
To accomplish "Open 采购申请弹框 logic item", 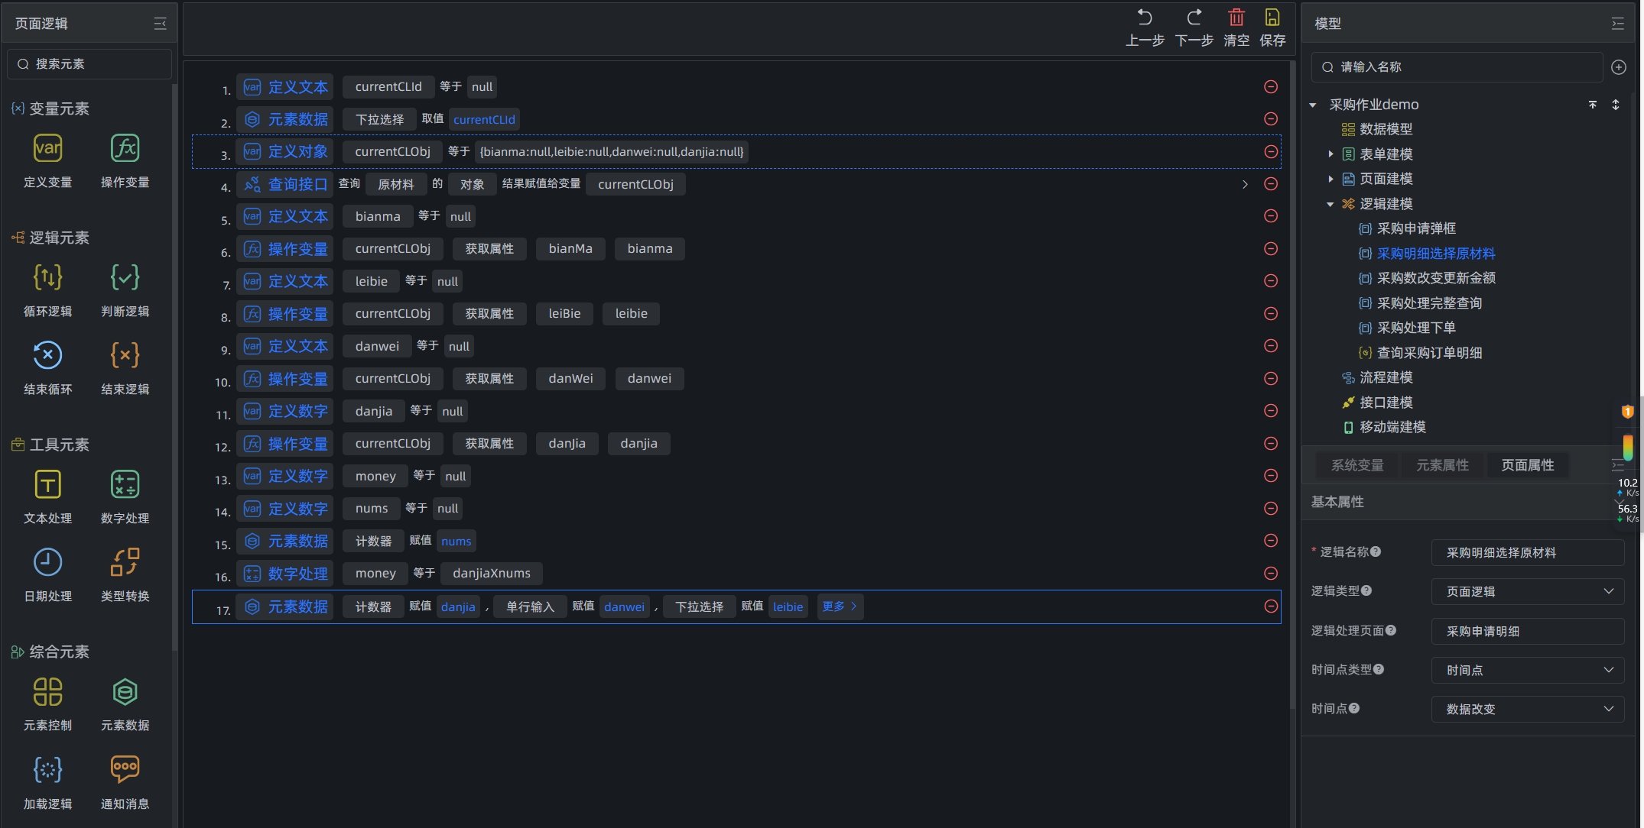I will [x=1416, y=228].
